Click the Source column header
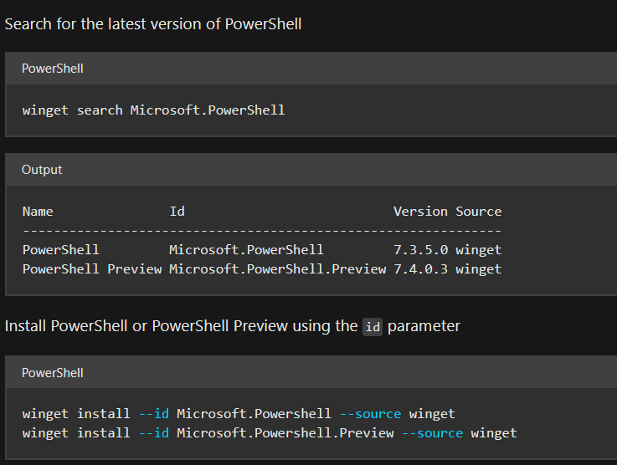Image resolution: width=617 pixels, height=465 pixels. click(479, 212)
